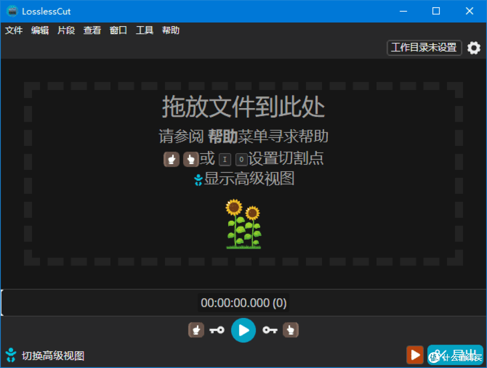Open the 片段 menu

[66, 31]
